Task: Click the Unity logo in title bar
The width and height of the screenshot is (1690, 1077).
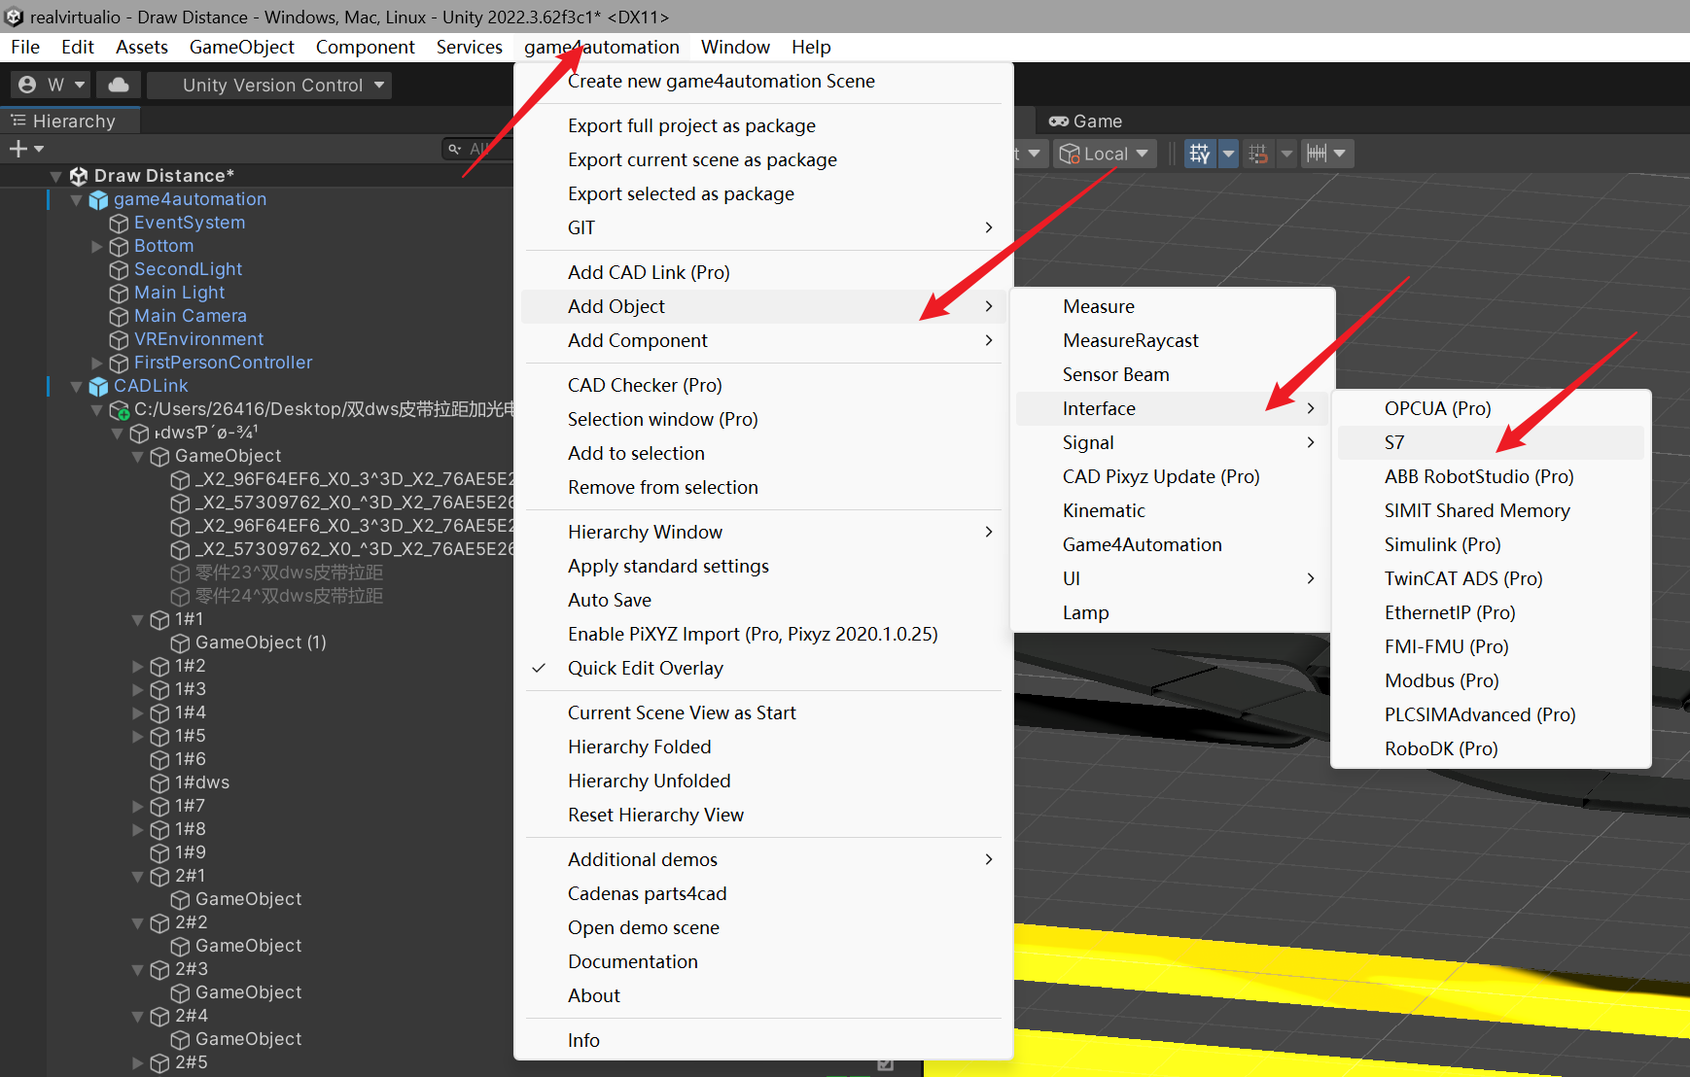Action: coord(14,17)
